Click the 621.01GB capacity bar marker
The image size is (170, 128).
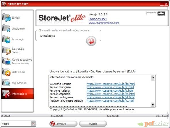point(113,116)
